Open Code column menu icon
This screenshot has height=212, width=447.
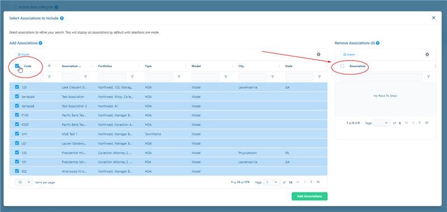[x=49, y=66]
